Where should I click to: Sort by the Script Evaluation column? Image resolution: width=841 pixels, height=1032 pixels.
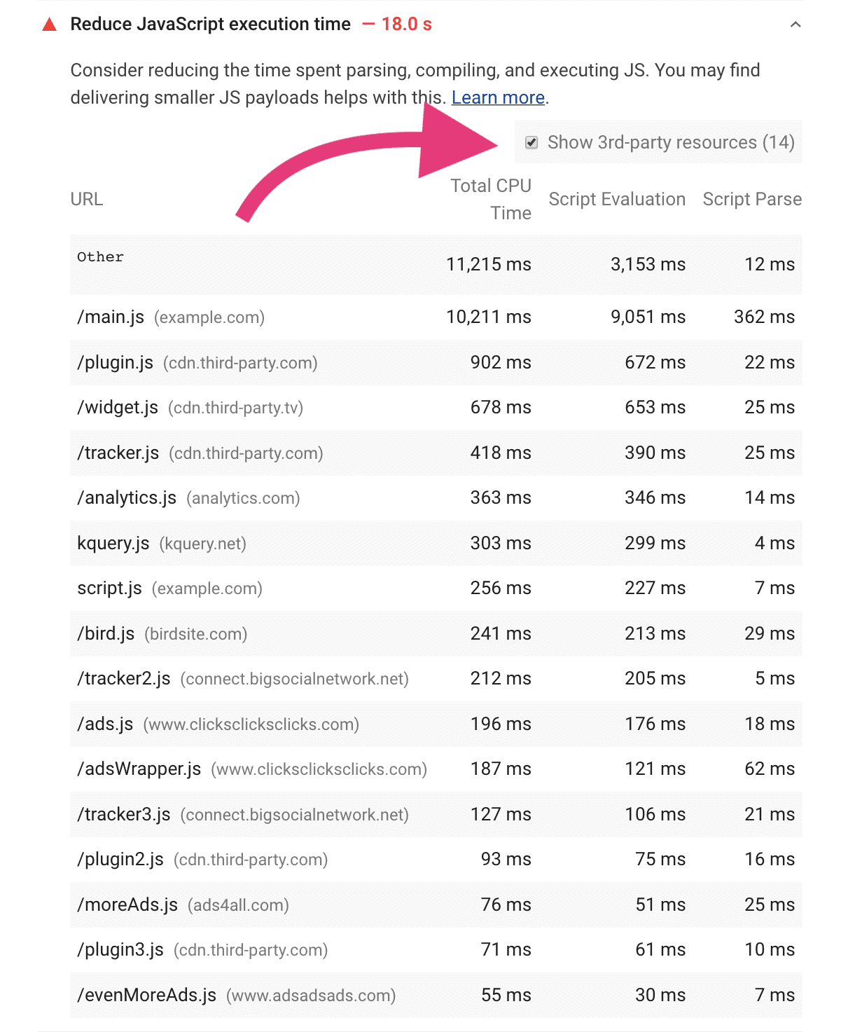(x=617, y=199)
